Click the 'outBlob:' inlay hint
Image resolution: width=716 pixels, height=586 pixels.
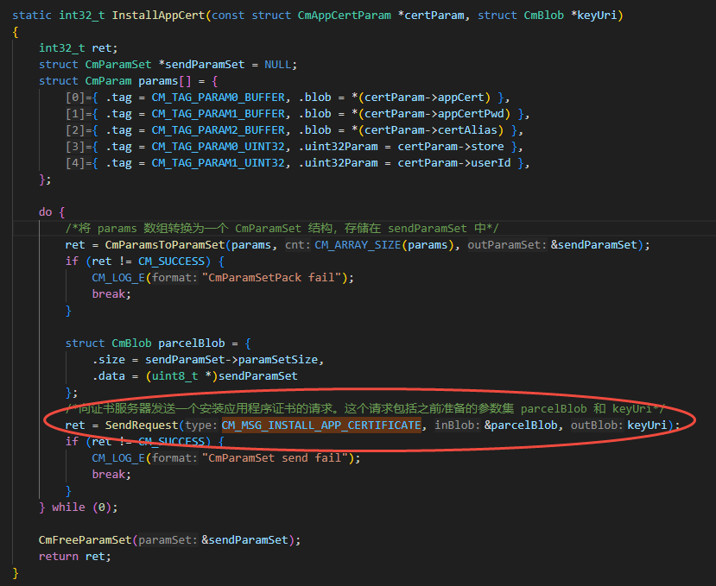tap(598, 425)
